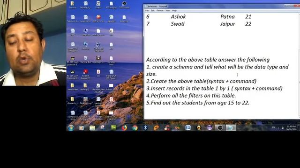Switch to OBS Studio in the taskbar
The height and width of the screenshot is (168, 300).
220,128
